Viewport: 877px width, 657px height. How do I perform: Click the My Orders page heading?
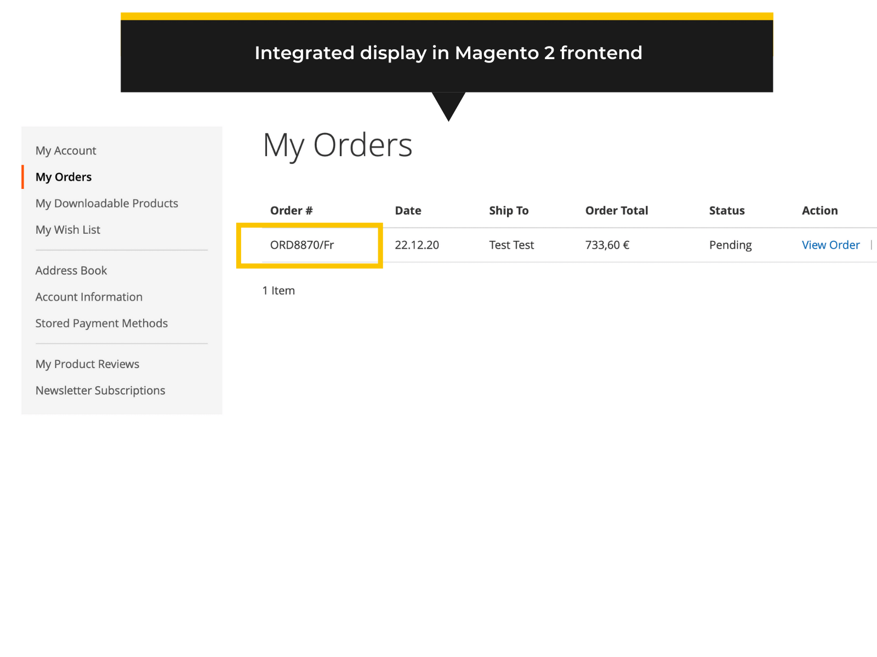coord(338,145)
